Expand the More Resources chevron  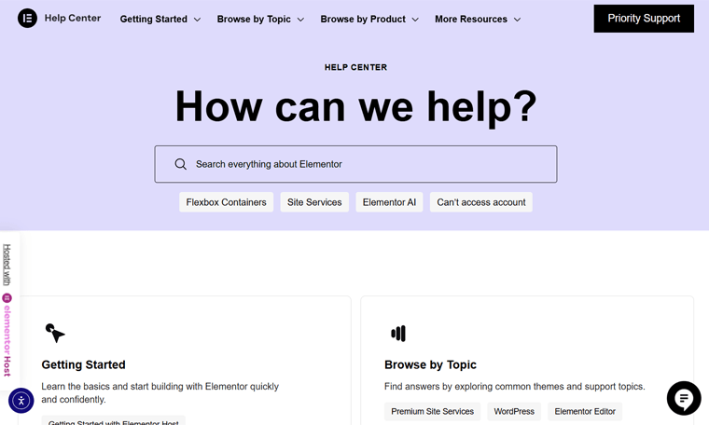[x=517, y=20]
